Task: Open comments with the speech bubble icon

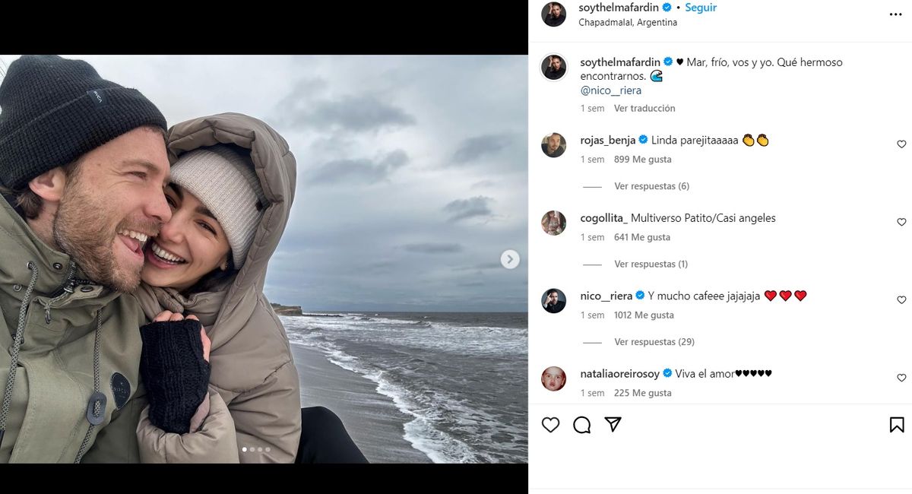Action: point(582,425)
